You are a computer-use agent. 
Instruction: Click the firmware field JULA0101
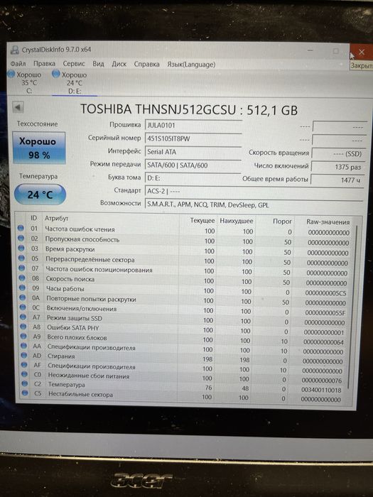tap(193, 125)
